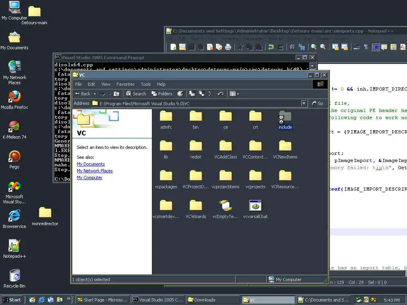This screenshot has width=407, height=305.
Task: Expand hidden Quick Launch chevron
Action: tap(68, 299)
